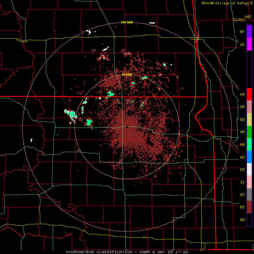Click the RA bright green swatch
254x254 pixels.
click(x=249, y=144)
